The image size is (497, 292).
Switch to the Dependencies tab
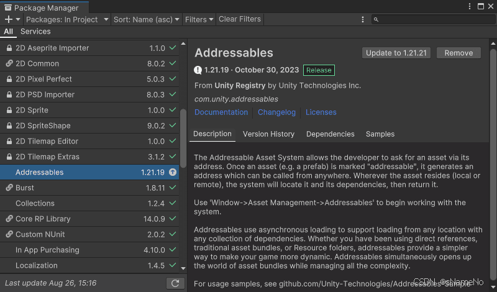pos(330,134)
